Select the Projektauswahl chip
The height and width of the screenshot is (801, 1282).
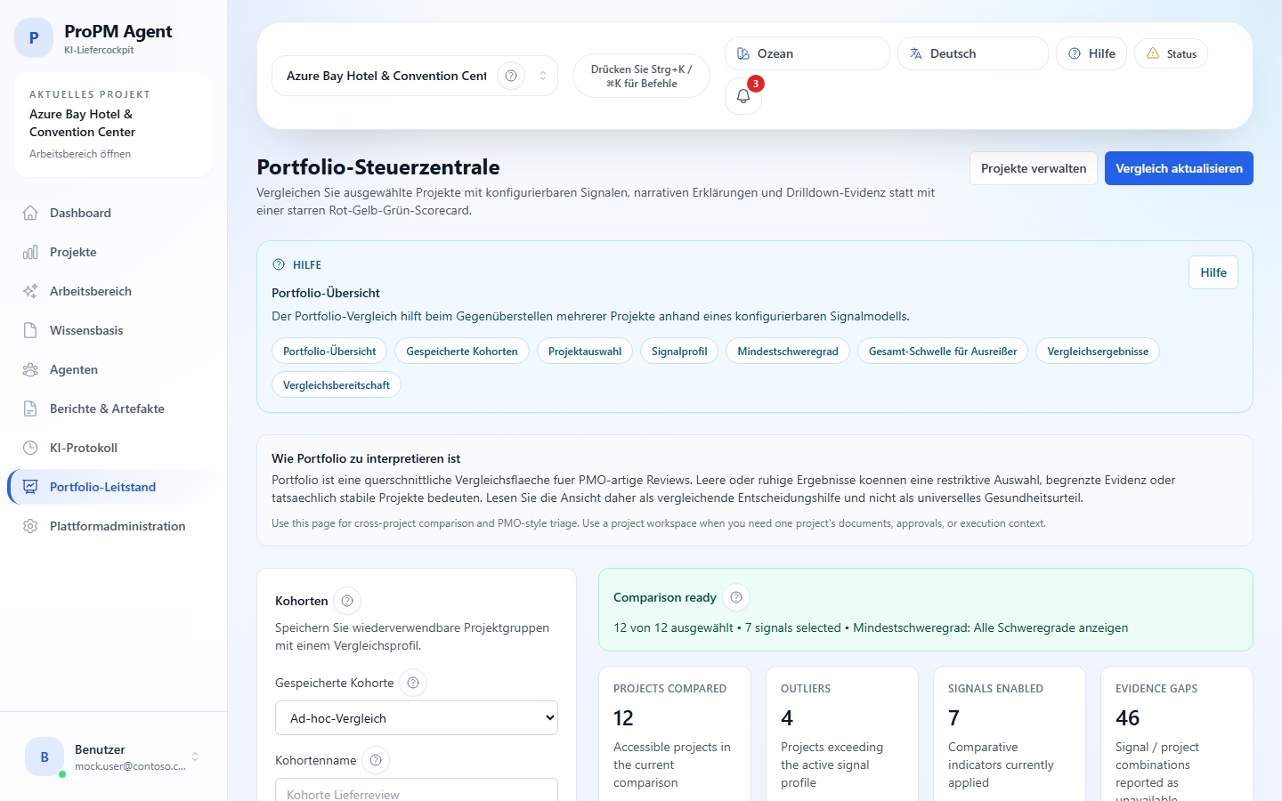point(584,351)
